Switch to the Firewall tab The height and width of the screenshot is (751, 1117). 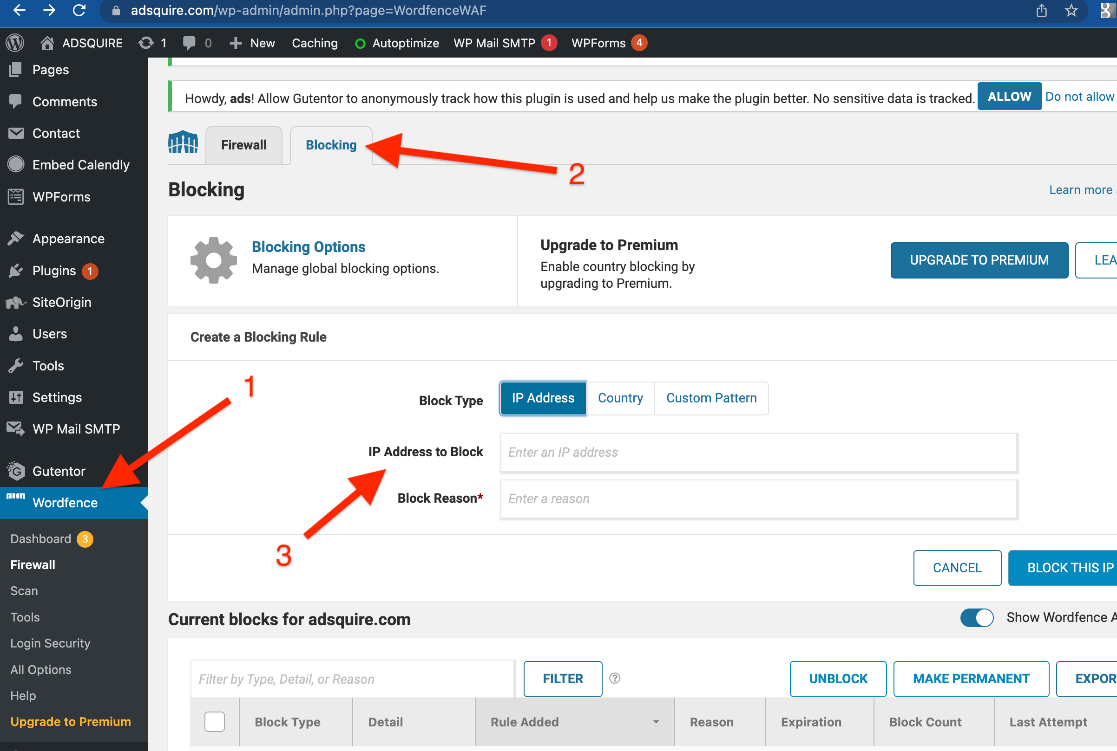pyautogui.click(x=243, y=145)
